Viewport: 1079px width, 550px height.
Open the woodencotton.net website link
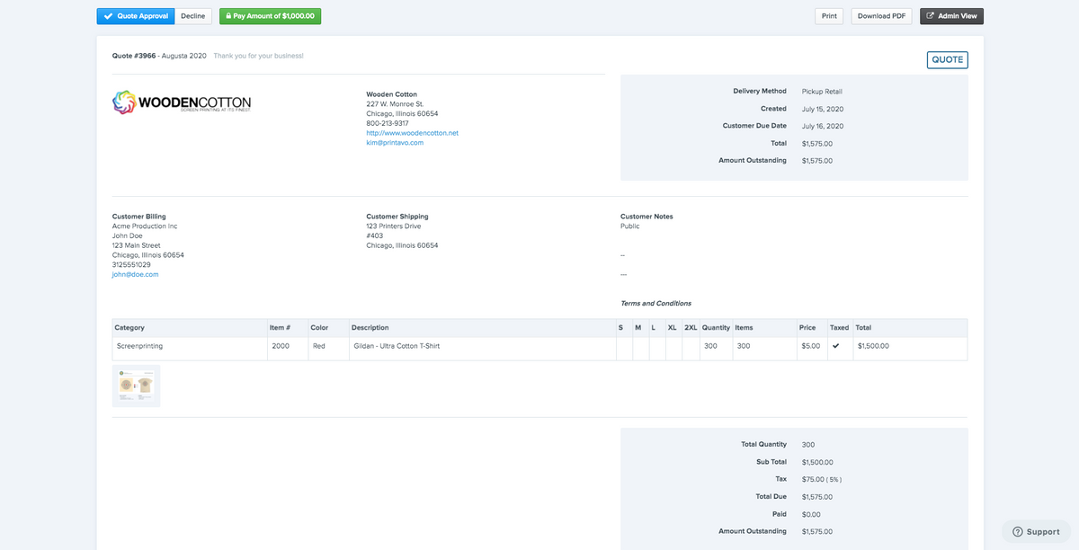(412, 133)
